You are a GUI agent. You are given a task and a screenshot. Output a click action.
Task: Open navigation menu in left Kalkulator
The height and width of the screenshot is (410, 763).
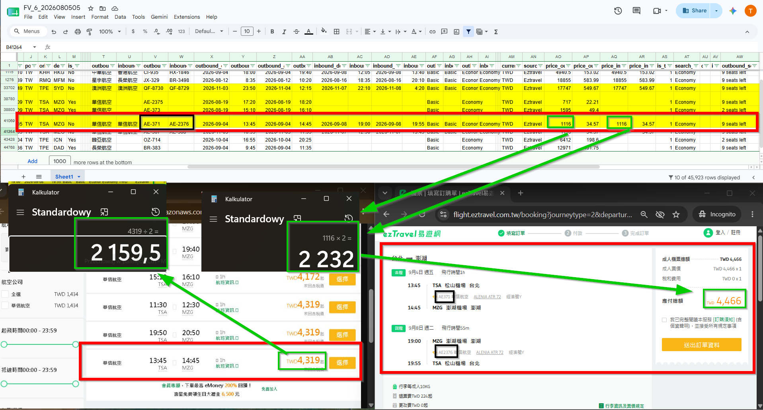(x=20, y=212)
